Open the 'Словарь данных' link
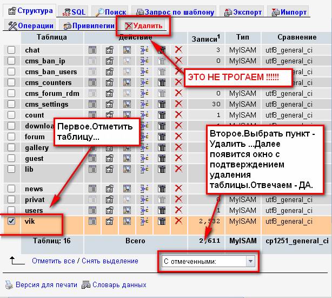 click(118, 284)
